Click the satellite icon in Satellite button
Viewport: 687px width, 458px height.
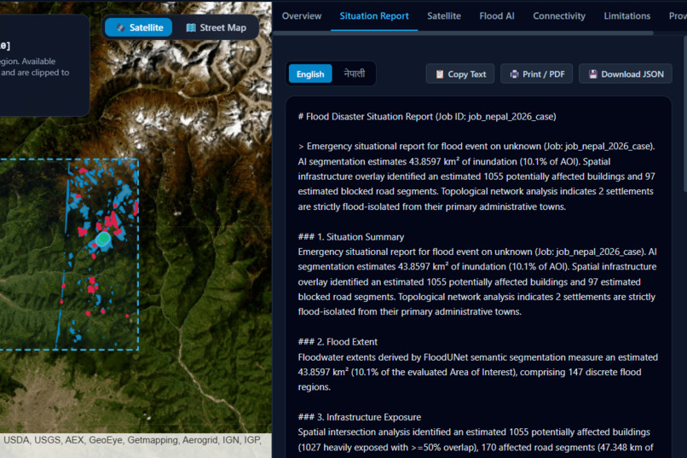120,27
